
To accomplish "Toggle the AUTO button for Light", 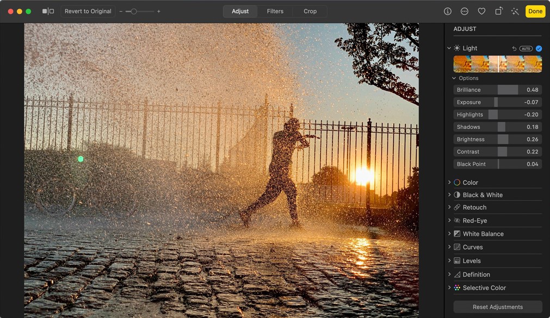I will [x=526, y=48].
